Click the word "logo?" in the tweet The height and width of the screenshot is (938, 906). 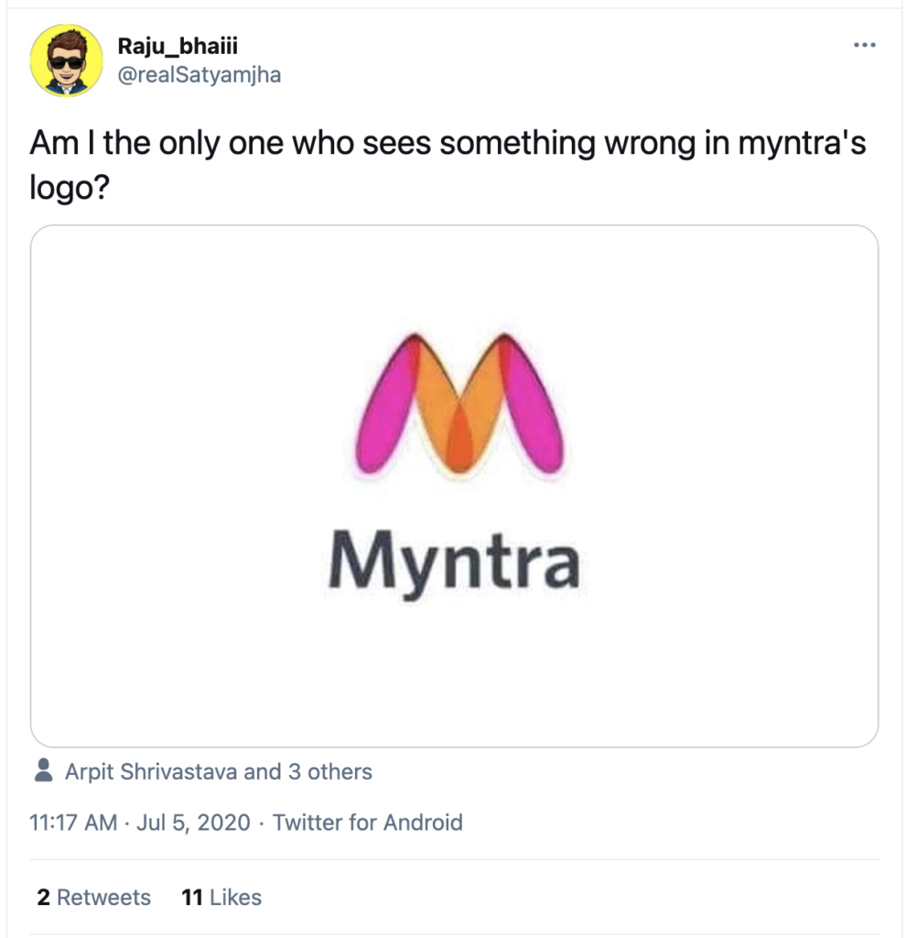(x=70, y=189)
